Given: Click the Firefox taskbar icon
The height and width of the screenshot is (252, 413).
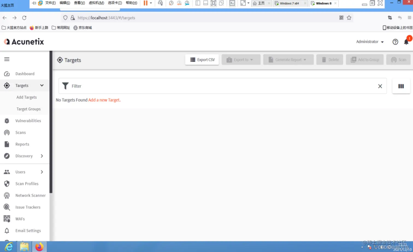Looking at the screenshot, I should pos(39,247).
